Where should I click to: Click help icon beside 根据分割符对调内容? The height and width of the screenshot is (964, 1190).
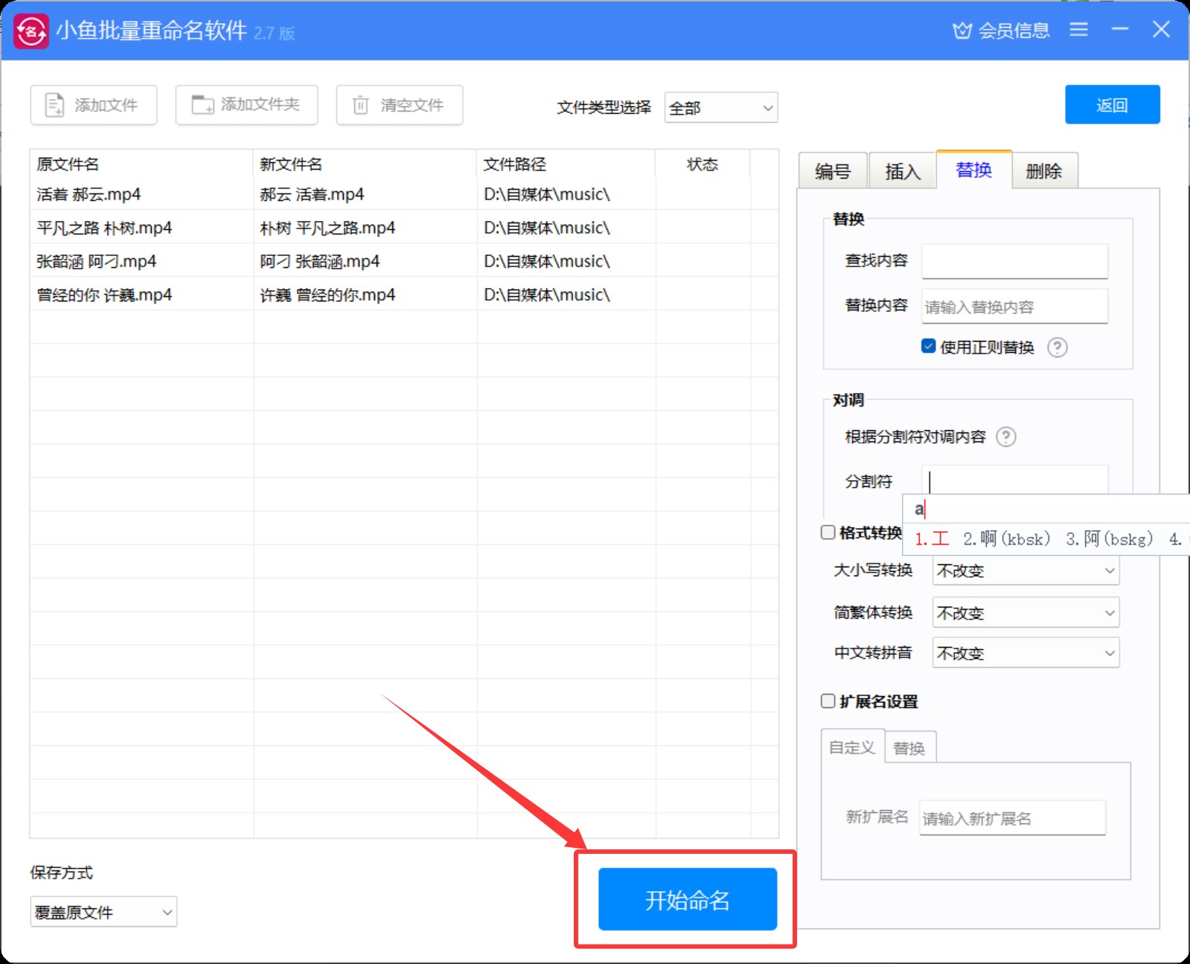point(1005,437)
